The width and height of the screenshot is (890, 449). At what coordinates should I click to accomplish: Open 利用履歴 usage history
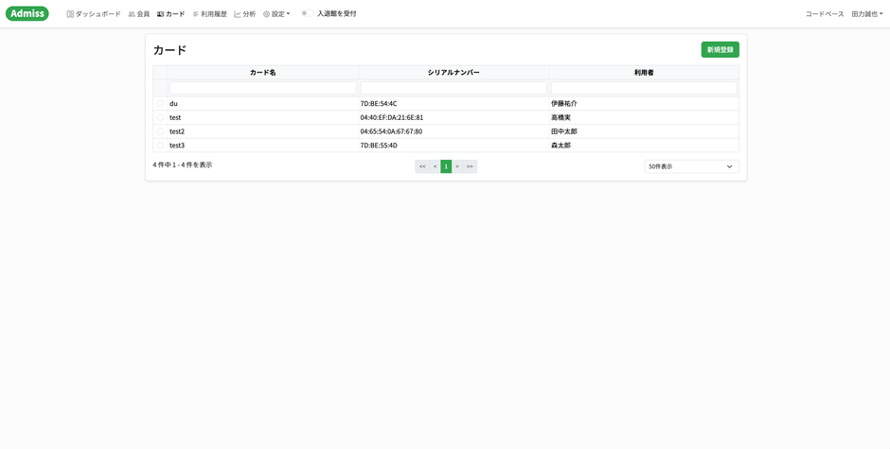(x=209, y=14)
